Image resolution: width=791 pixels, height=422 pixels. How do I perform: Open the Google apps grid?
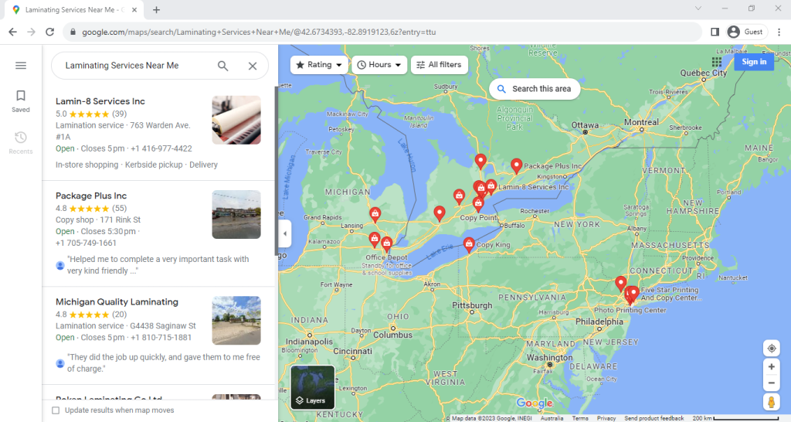click(x=716, y=62)
